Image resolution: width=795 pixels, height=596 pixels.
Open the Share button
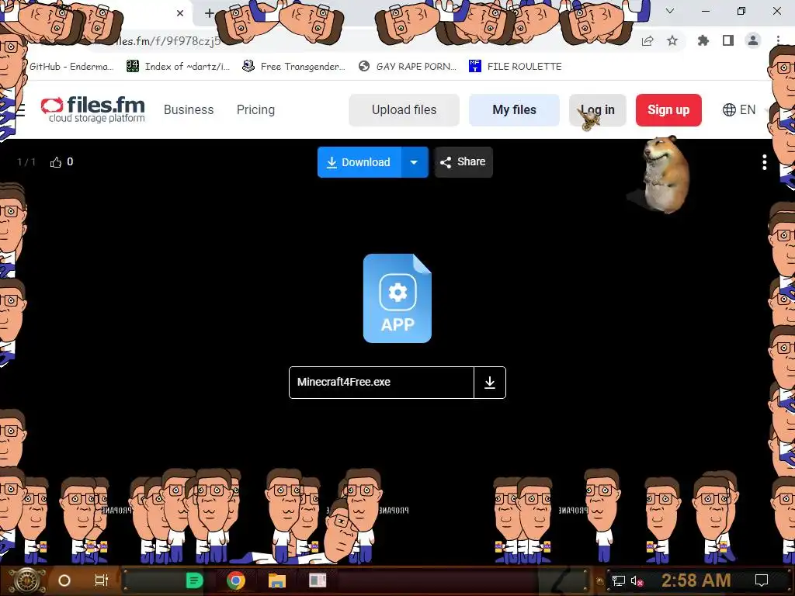[463, 162]
